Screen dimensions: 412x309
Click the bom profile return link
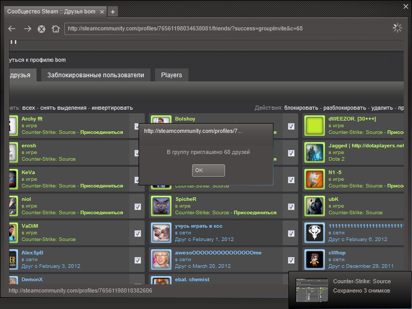(x=37, y=60)
